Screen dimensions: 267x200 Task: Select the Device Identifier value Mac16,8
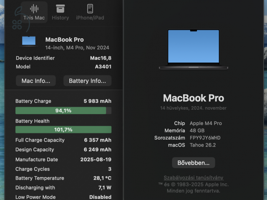click(101, 58)
